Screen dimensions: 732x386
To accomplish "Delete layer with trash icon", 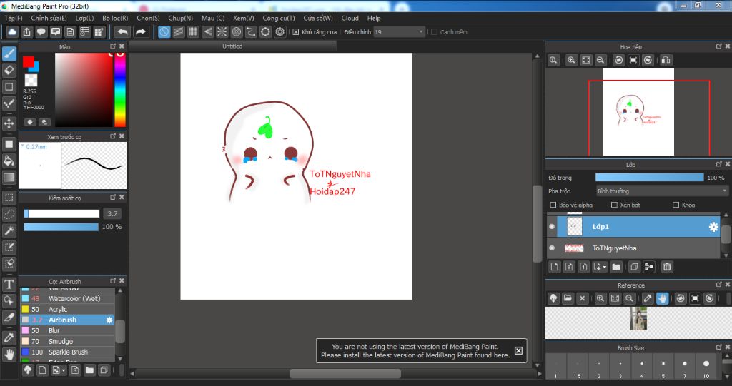I will [667, 267].
